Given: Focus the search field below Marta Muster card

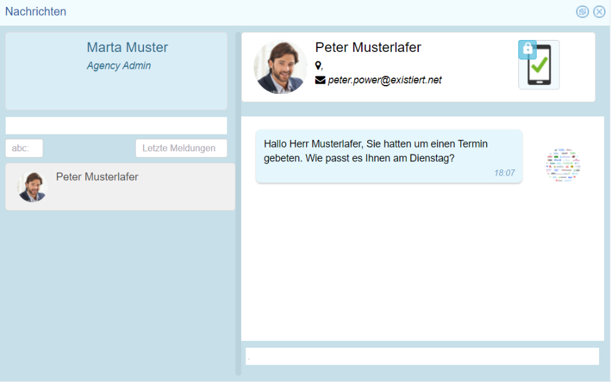Looking at the screenshot, I should point(116,126).
